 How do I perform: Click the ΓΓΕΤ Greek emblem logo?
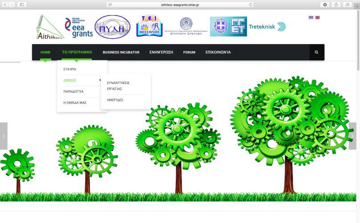click(x=229, y=26)
